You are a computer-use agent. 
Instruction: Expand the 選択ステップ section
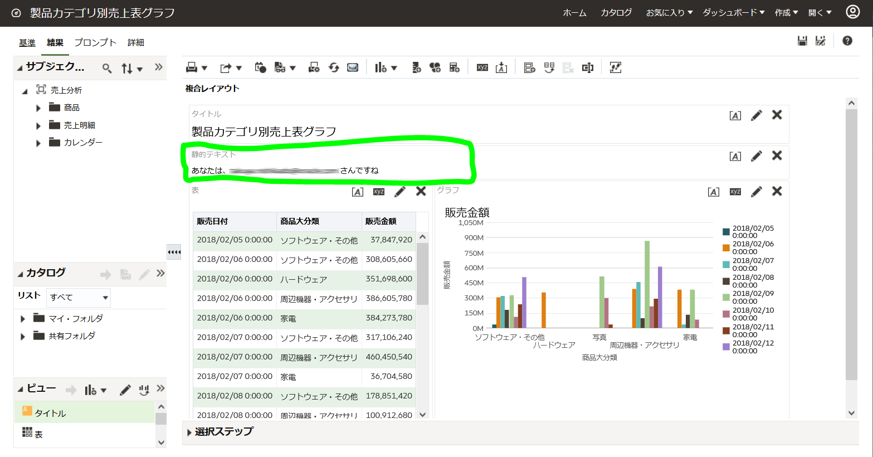pyautogui.click(x=189, y=431)
